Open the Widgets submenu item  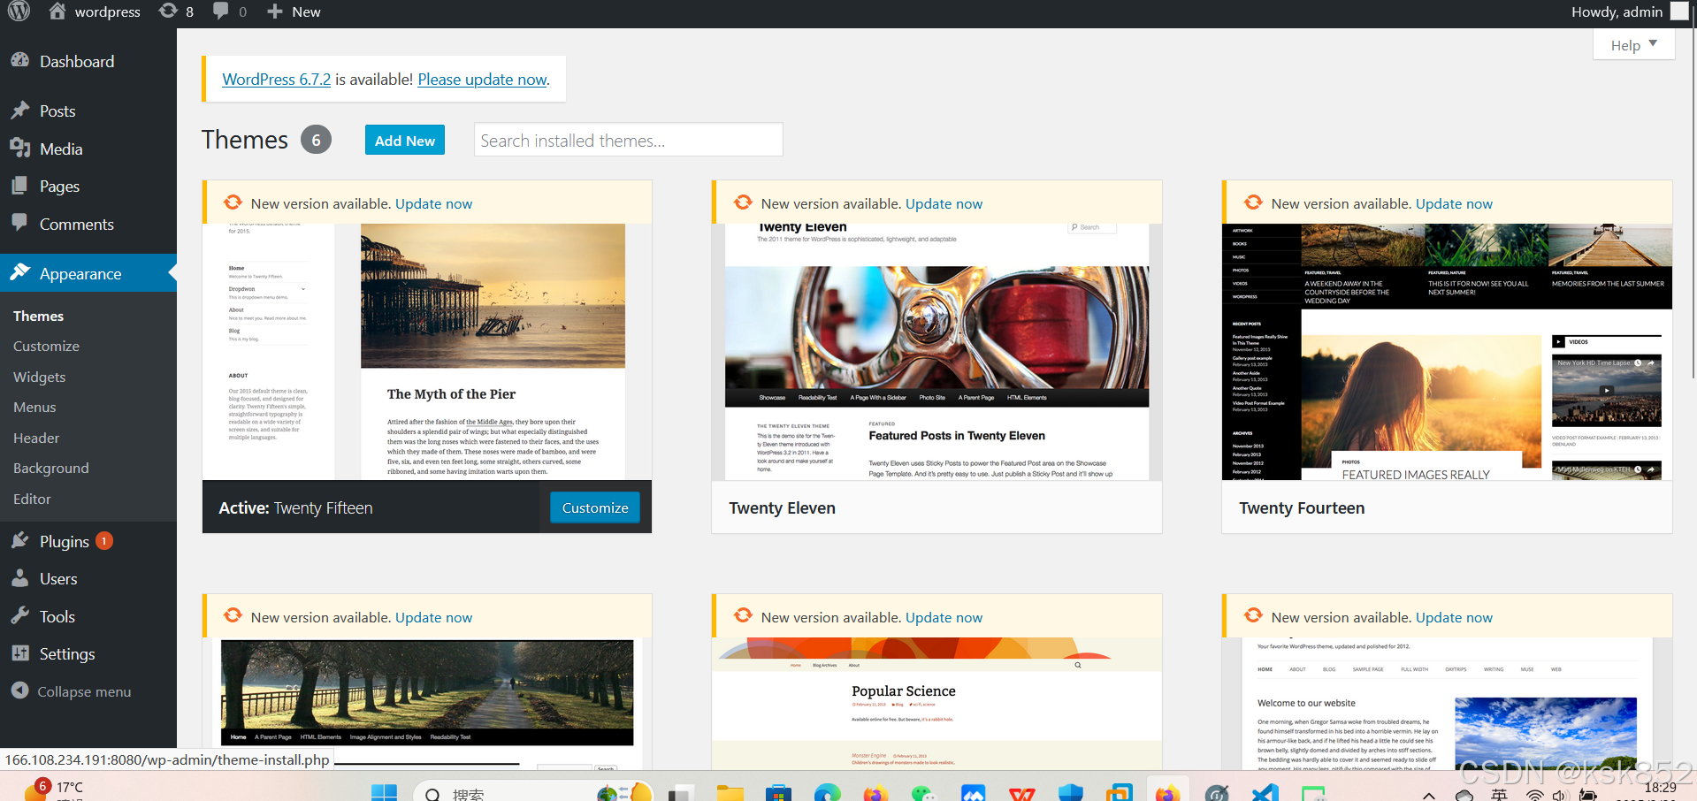pyautogui.click(x=40, y=377)
